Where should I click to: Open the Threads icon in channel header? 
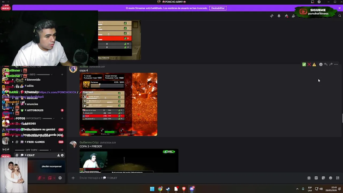click(x=272, y=16)
